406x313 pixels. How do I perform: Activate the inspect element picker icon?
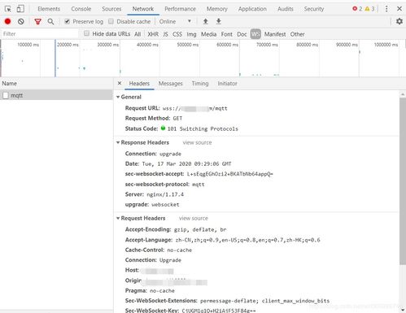point(8,9)
